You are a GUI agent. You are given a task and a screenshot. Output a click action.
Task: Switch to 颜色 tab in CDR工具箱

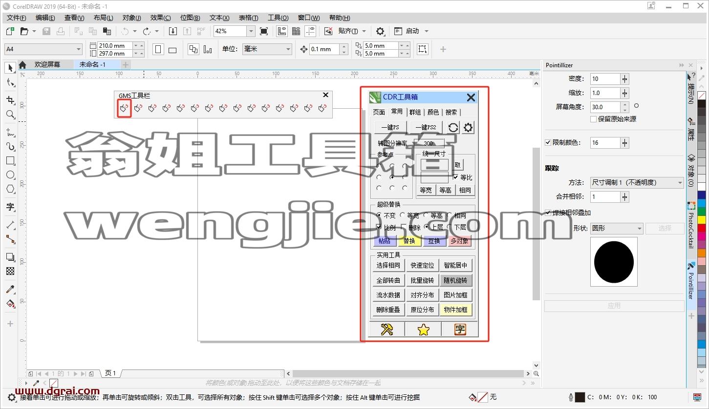point(433,112)
